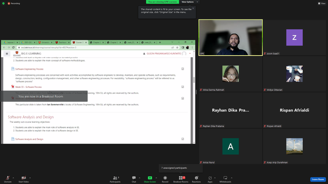Select Anisa Nurul's participant tile
Screen dimensions: 328x184
tap(231, 146)
